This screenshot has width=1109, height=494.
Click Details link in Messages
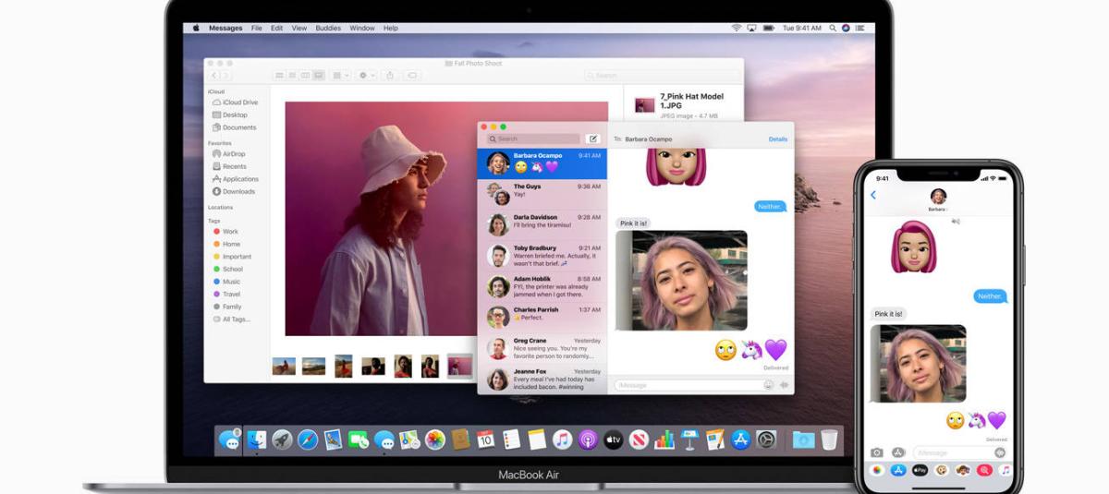point(778,139)
